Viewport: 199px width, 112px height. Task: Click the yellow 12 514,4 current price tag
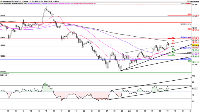195,45
